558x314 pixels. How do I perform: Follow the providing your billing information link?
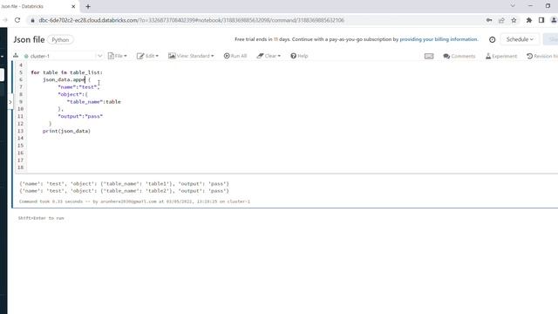point(439,39)
